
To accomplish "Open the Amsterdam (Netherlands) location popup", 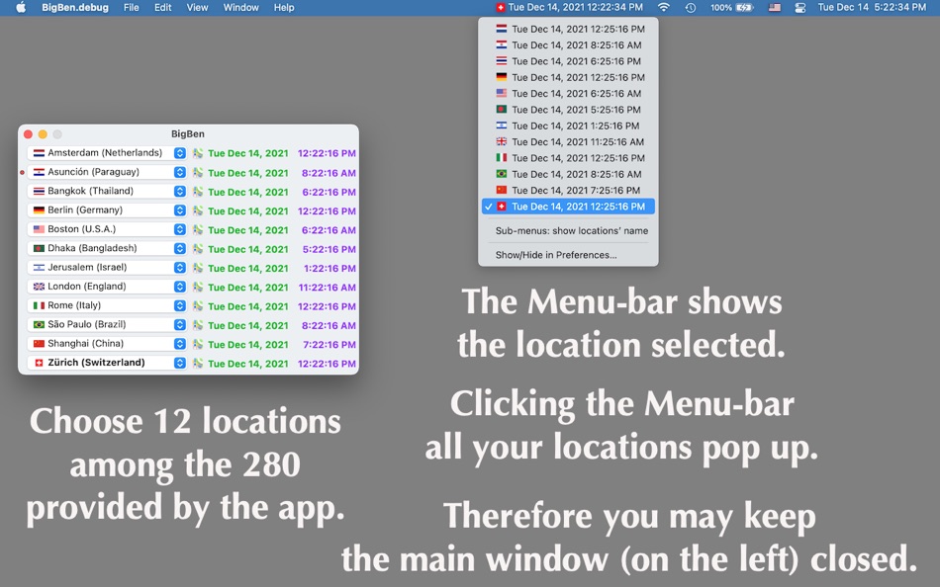I will click(107, 153).
